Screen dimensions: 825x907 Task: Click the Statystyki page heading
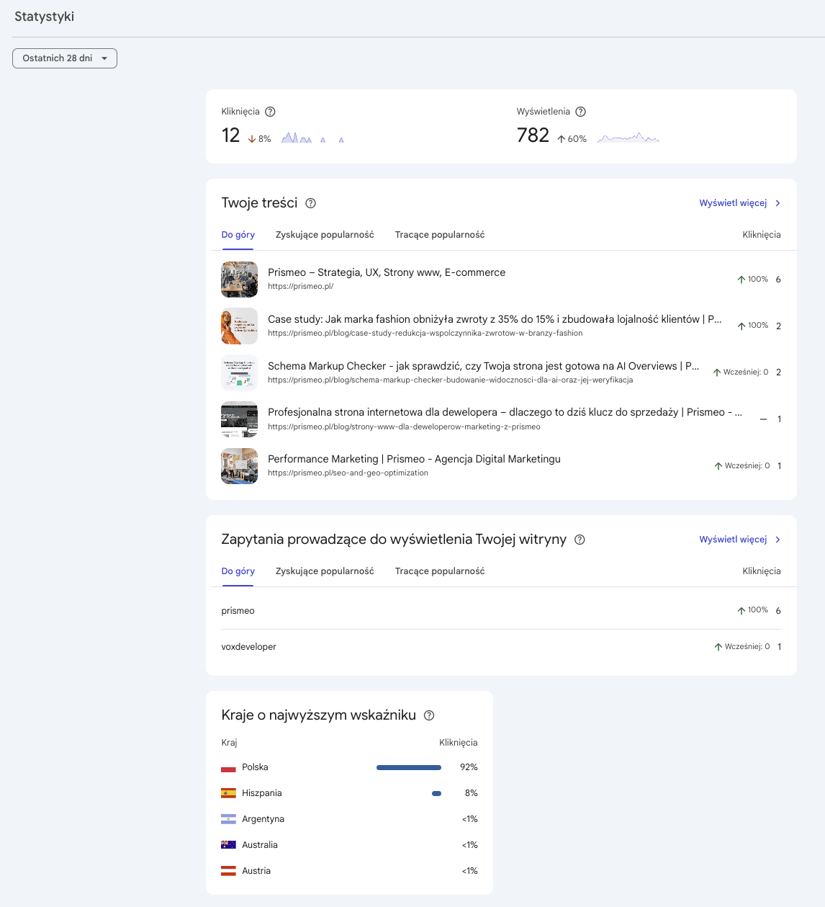tap(45, 17)
